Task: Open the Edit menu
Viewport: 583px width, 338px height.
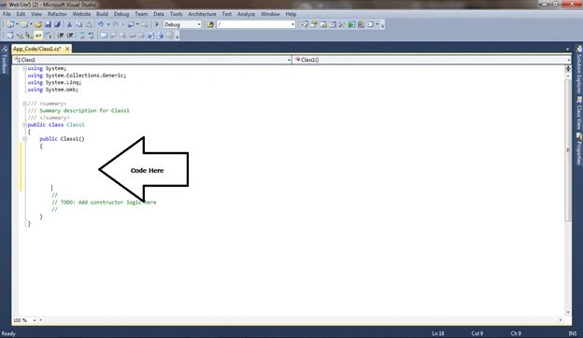Action: click(21, 14)
